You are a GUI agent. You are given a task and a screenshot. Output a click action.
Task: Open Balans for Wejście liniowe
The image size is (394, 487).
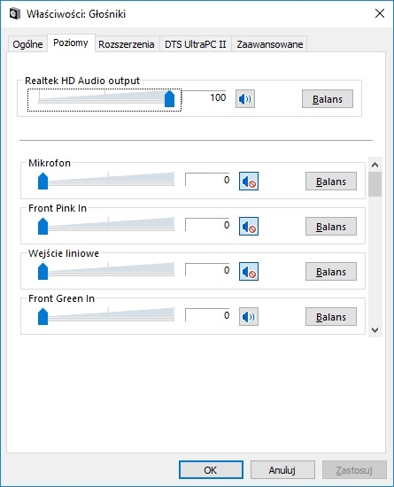click(x=331, y=272)
